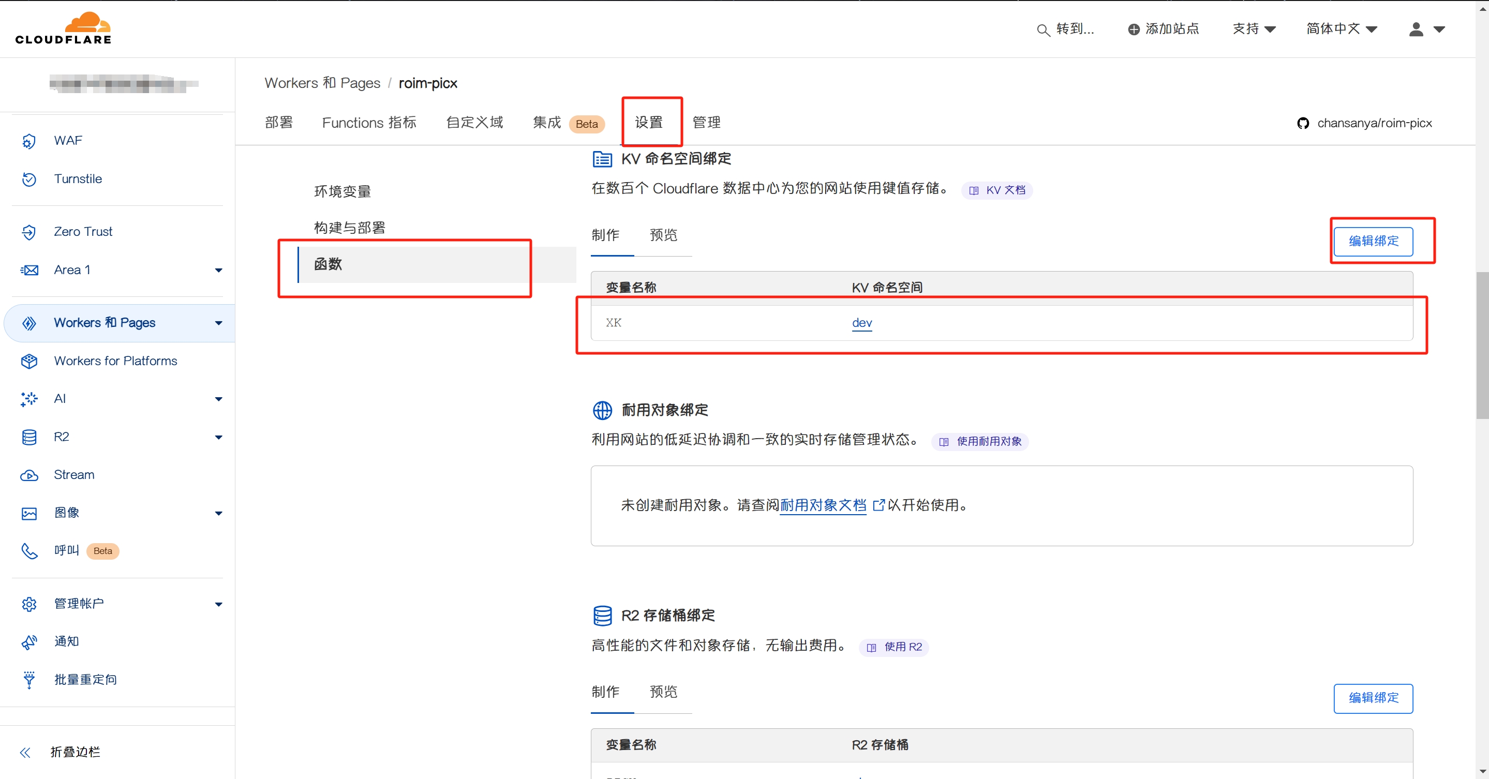The image size is (1489, 779).
Task: Select the KV section 预览 tab
Action: pyautogui.click(x=663, y=235)
